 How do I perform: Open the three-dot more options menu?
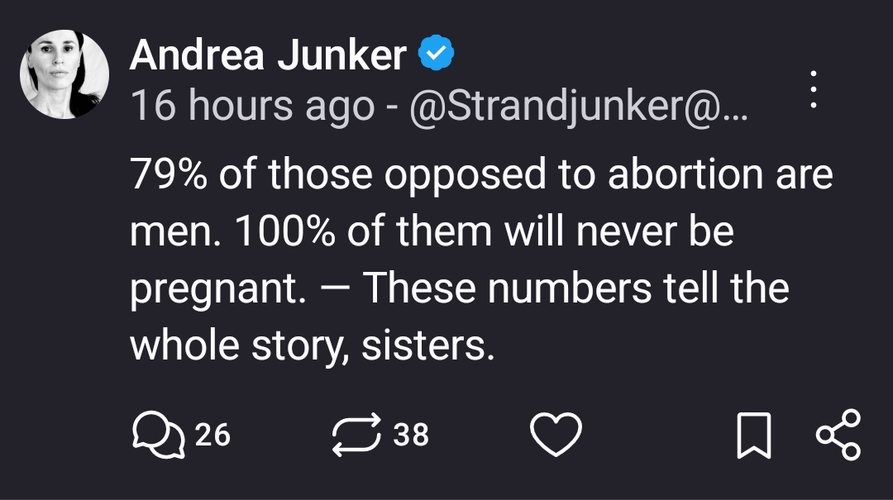814,89
